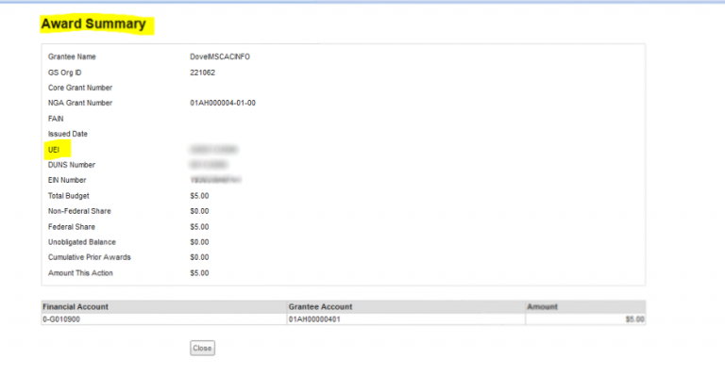Click the Close button

click(x=202, y=348)
